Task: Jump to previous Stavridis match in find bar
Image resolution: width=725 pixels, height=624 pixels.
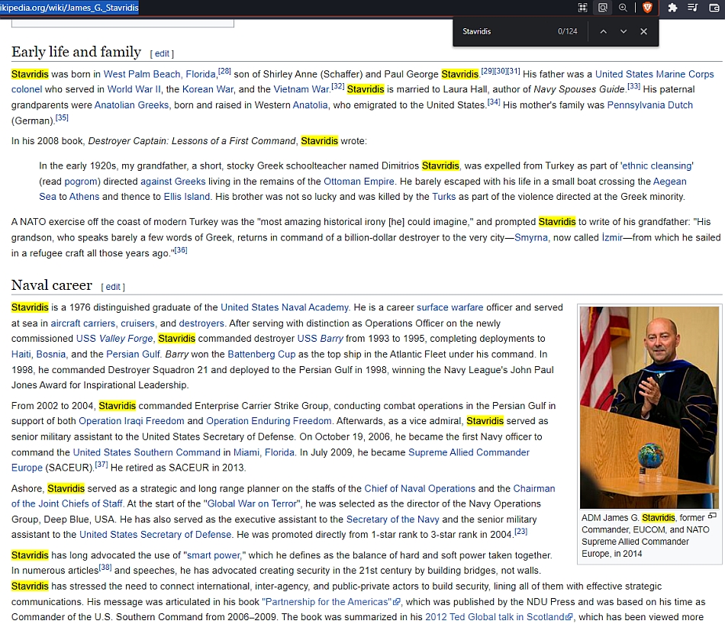Action: point(604,31)
